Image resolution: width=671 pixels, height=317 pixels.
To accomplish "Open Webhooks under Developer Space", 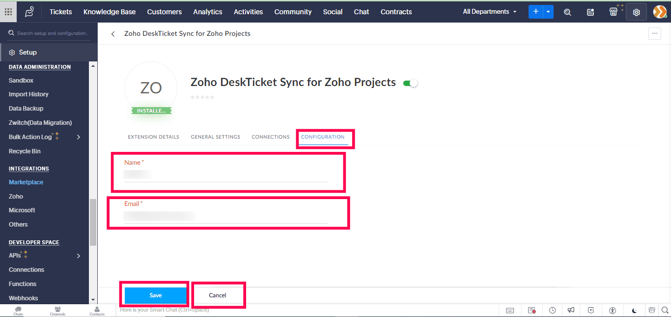I will pyautogui.click(x=23, y=298).
